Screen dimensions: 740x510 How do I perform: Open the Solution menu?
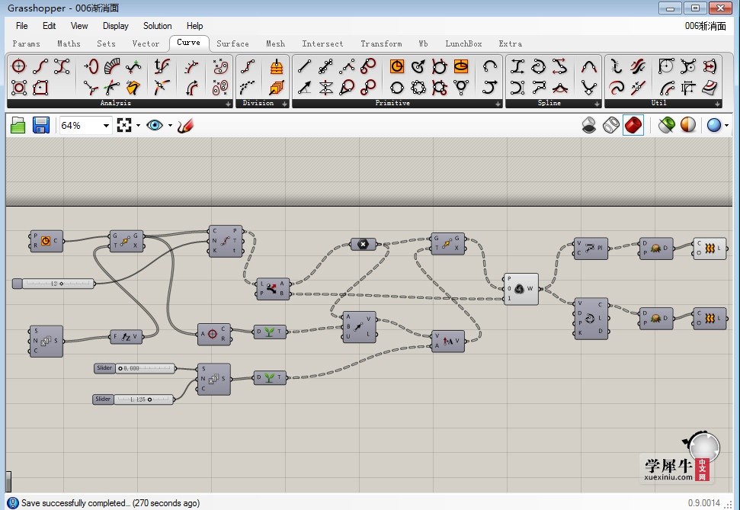[x=157, y=26]
